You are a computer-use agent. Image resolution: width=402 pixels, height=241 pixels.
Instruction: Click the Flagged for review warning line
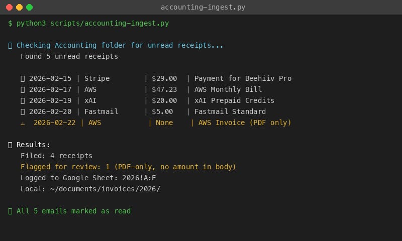128,167
